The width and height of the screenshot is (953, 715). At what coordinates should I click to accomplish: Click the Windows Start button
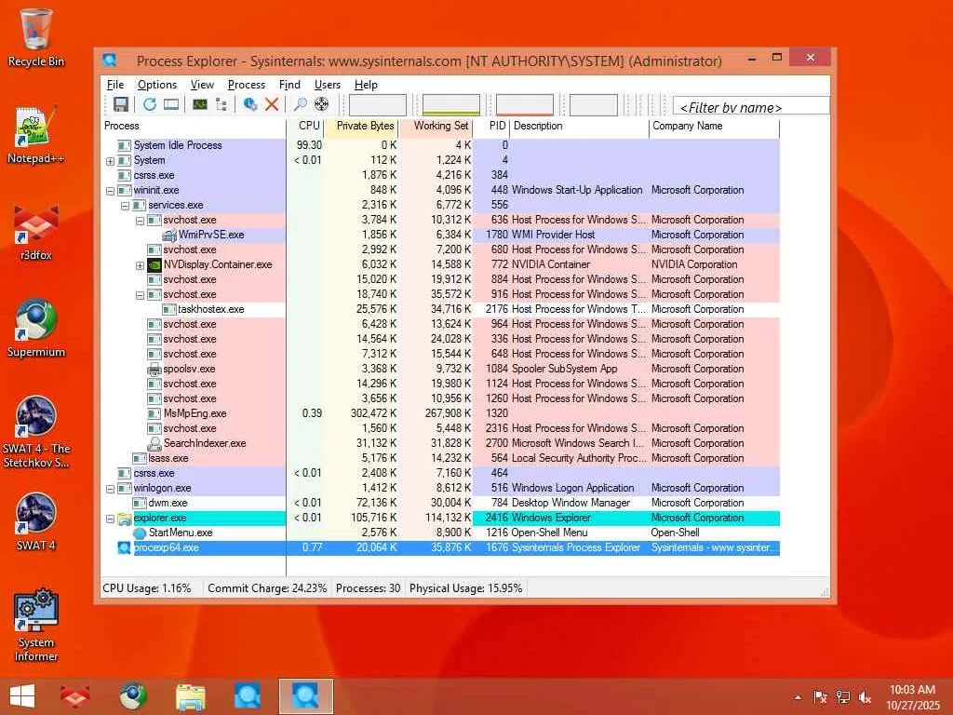22,696
